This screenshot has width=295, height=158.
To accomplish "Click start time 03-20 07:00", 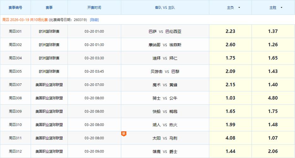I will [x=94, y=85].
